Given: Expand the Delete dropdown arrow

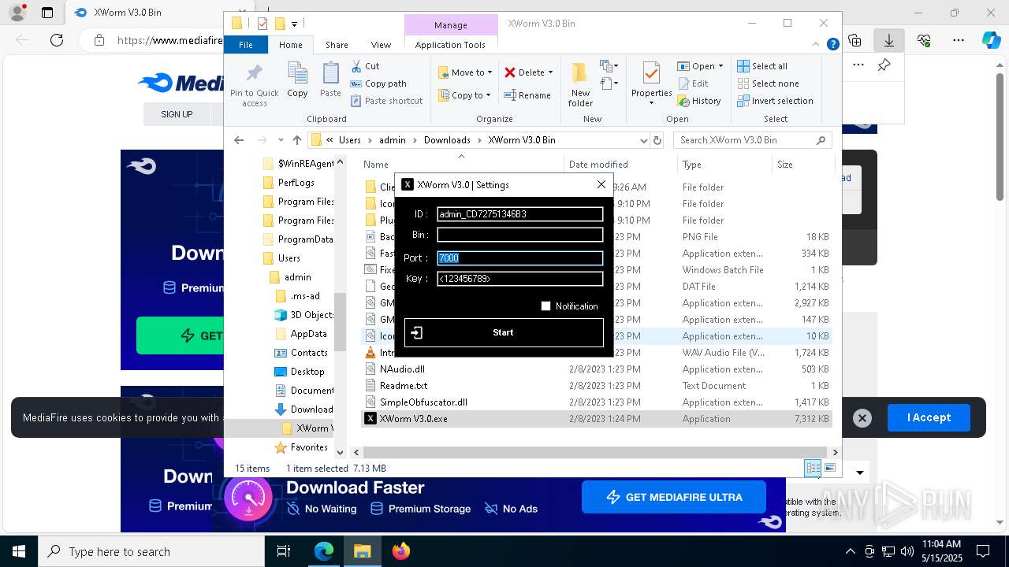Looking at the screenshot, I should (550, 72).
